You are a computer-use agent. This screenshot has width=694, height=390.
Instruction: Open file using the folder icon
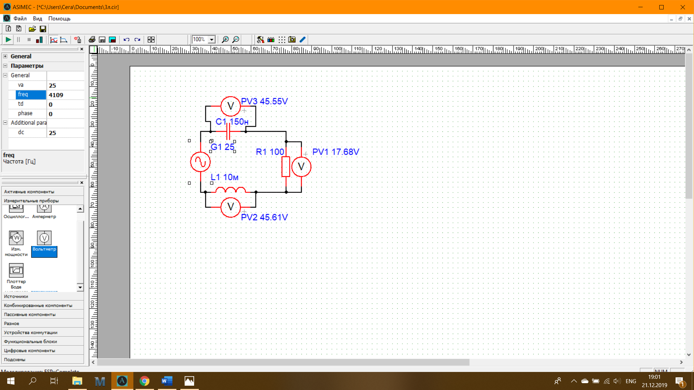point(32,29)
